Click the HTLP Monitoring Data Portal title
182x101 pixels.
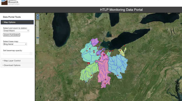[121, 10]
